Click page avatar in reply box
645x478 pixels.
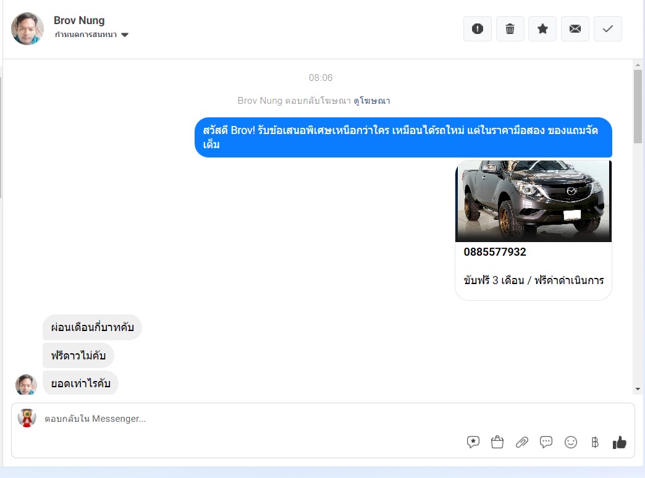(x=27, y=418)
